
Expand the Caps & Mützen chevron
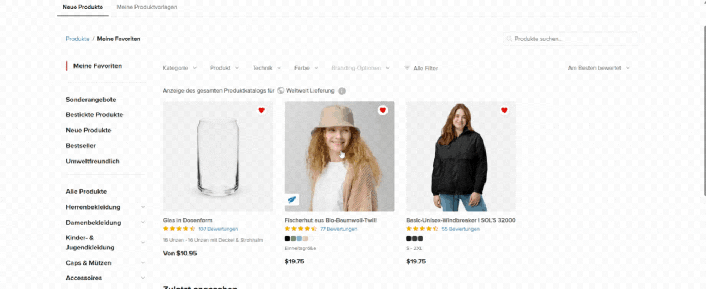point(143,263)
